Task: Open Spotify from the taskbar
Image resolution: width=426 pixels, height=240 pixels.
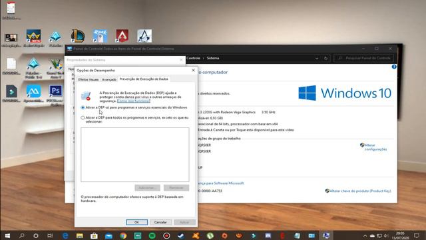Action: click(x=152, y=235)
